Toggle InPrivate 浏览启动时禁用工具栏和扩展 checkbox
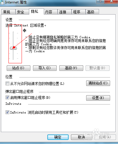This screenshot has height=144, width=118. [7, 112]
